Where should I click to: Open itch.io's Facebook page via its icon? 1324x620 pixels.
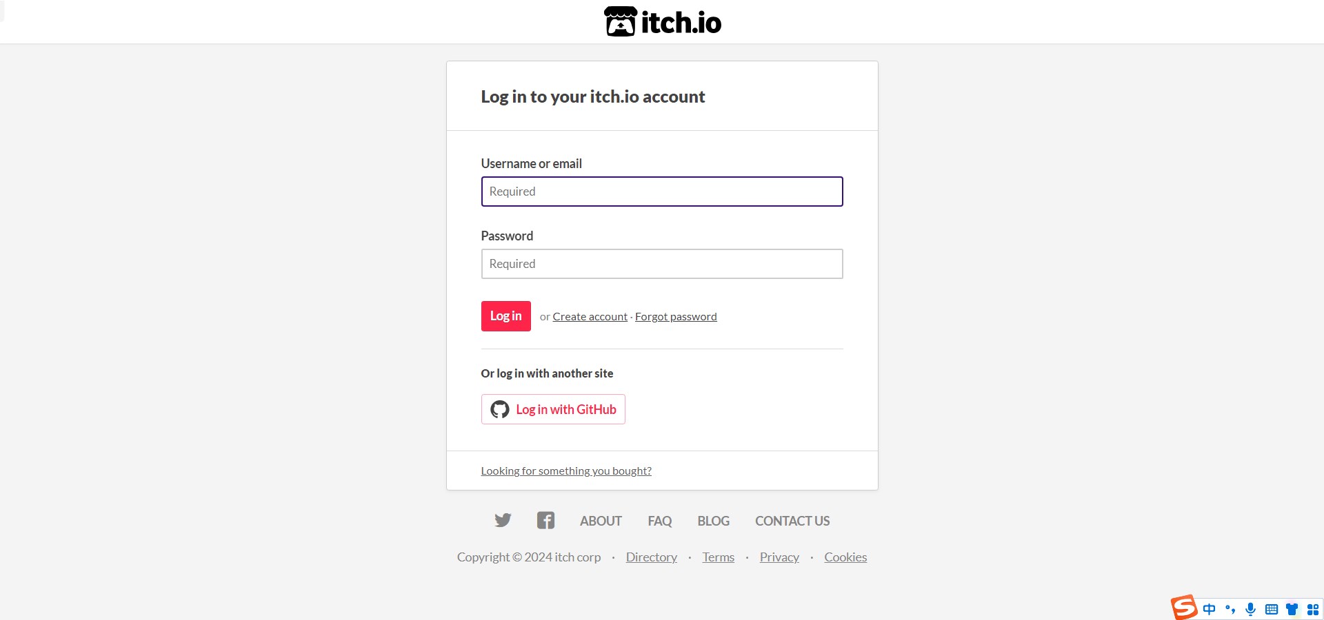click(x=545, y=520)
